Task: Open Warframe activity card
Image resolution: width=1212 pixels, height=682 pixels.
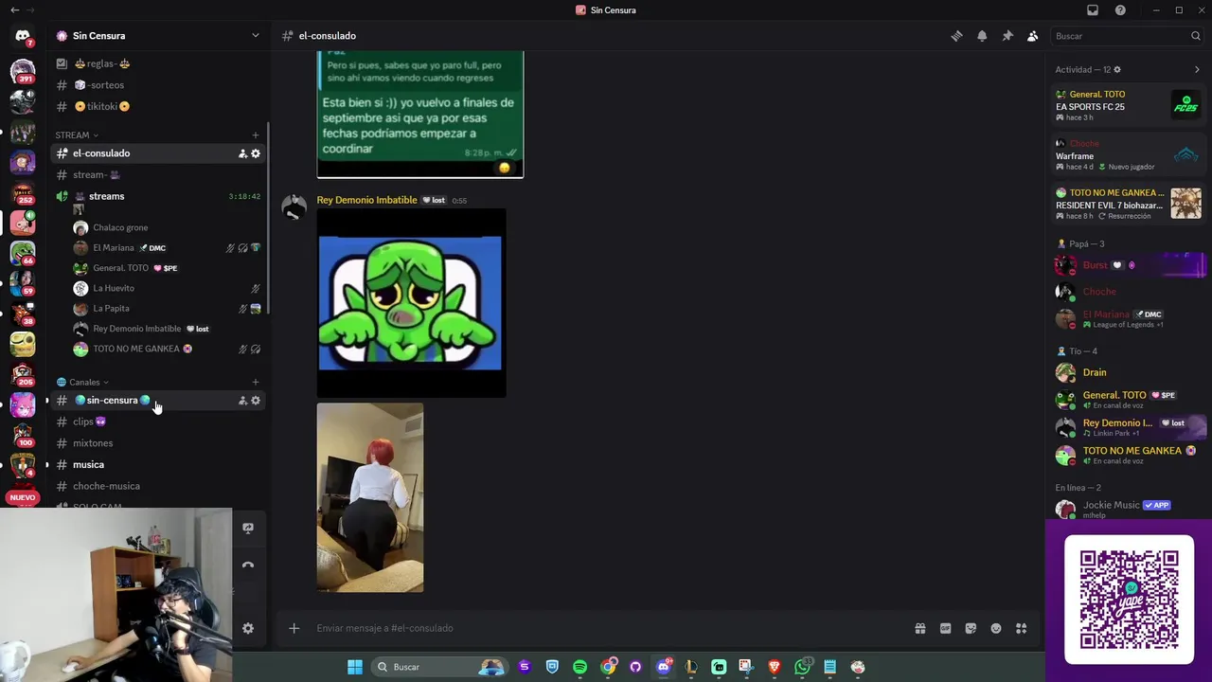Action: point(1129,154)
